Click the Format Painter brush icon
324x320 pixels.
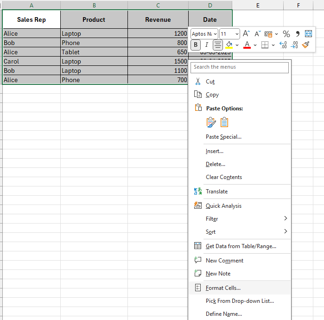click(x=305, y=45)
